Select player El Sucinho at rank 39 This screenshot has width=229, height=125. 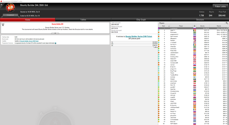click(173, 105)
